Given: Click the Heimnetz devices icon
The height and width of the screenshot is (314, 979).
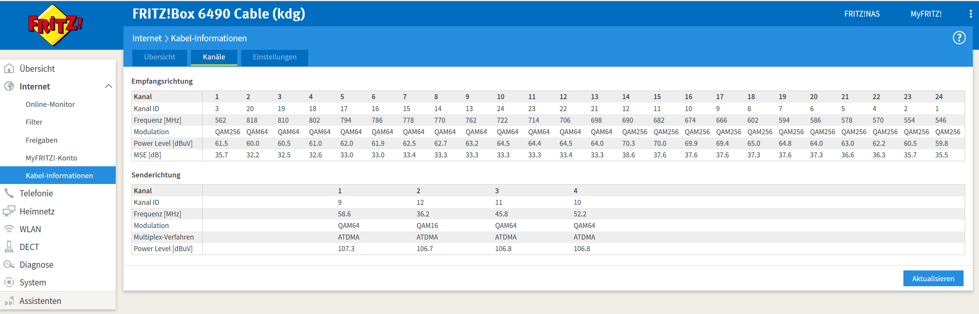Looking at the screenshot, I should [x=9, y=211].
